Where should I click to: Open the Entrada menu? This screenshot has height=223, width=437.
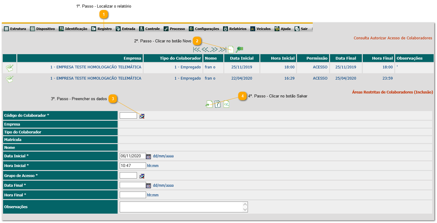click(125, 29)
